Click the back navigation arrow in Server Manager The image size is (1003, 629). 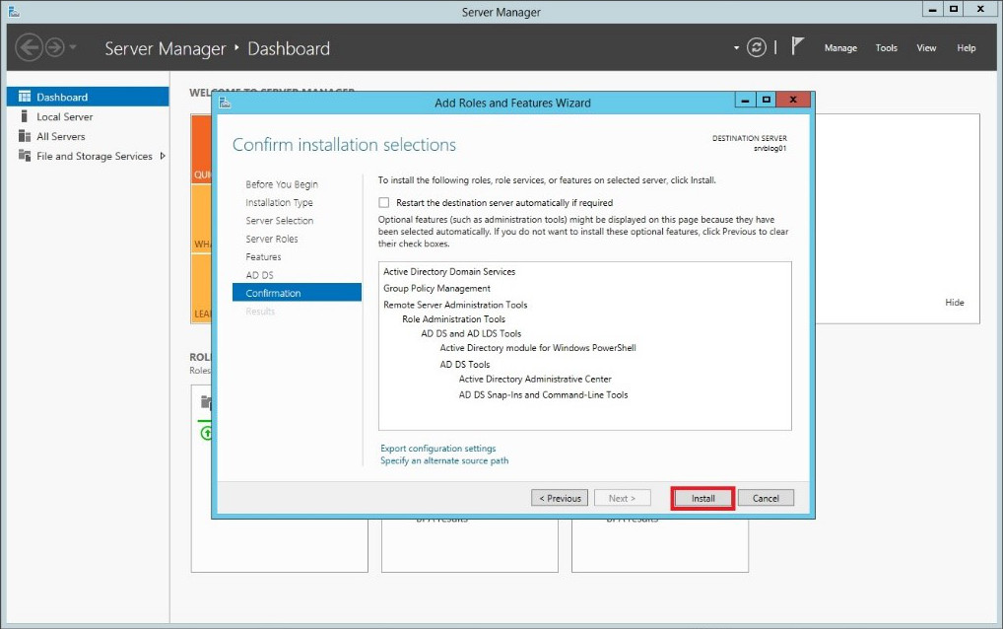coord(29,47)
